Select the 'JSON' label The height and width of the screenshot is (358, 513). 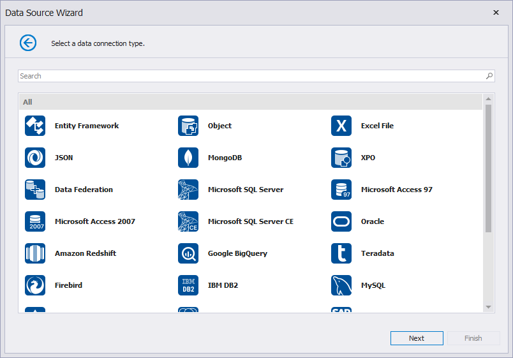64,158
